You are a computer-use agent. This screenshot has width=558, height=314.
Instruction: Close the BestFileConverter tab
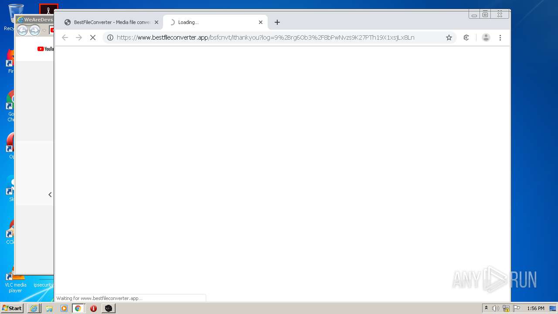tap(157, 22)
